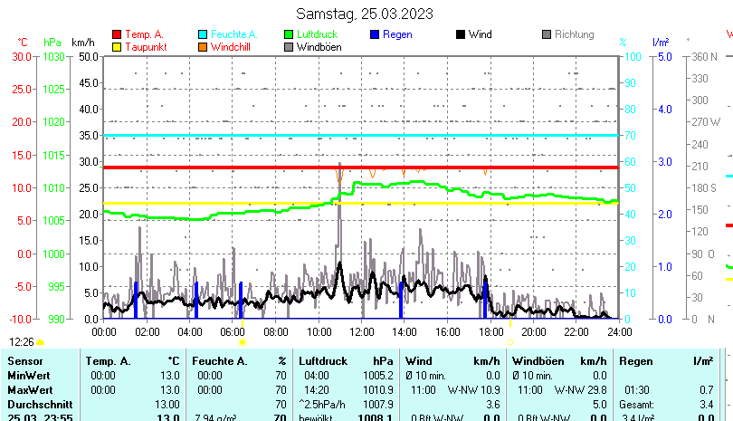733x421 pixels.
Task: Click the Durchschnitt row label
Action: tap(36, 403)
